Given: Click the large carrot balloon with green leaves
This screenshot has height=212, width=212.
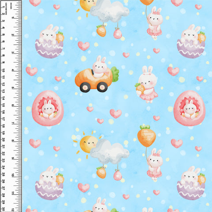Looking at the screenshot, I should coord(147,136).
